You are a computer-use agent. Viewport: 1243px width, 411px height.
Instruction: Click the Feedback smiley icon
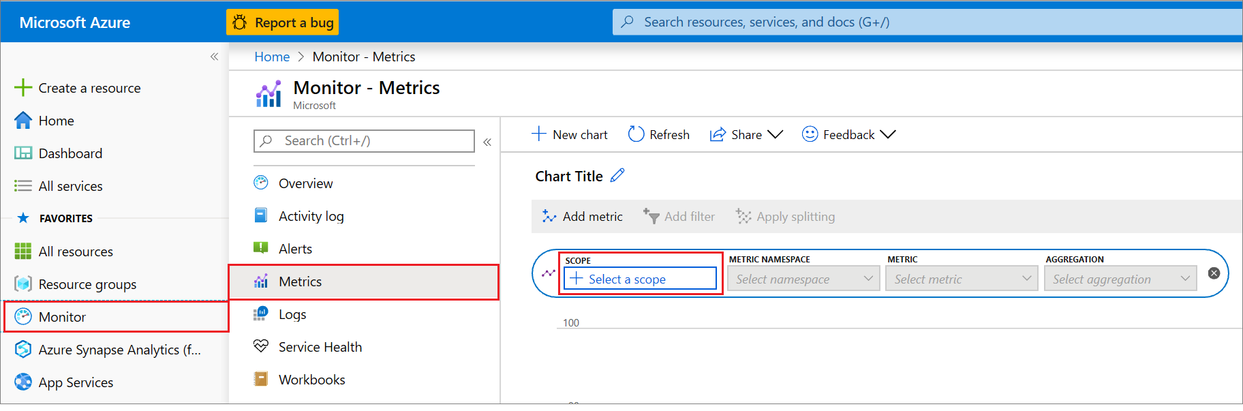point(810,134)
